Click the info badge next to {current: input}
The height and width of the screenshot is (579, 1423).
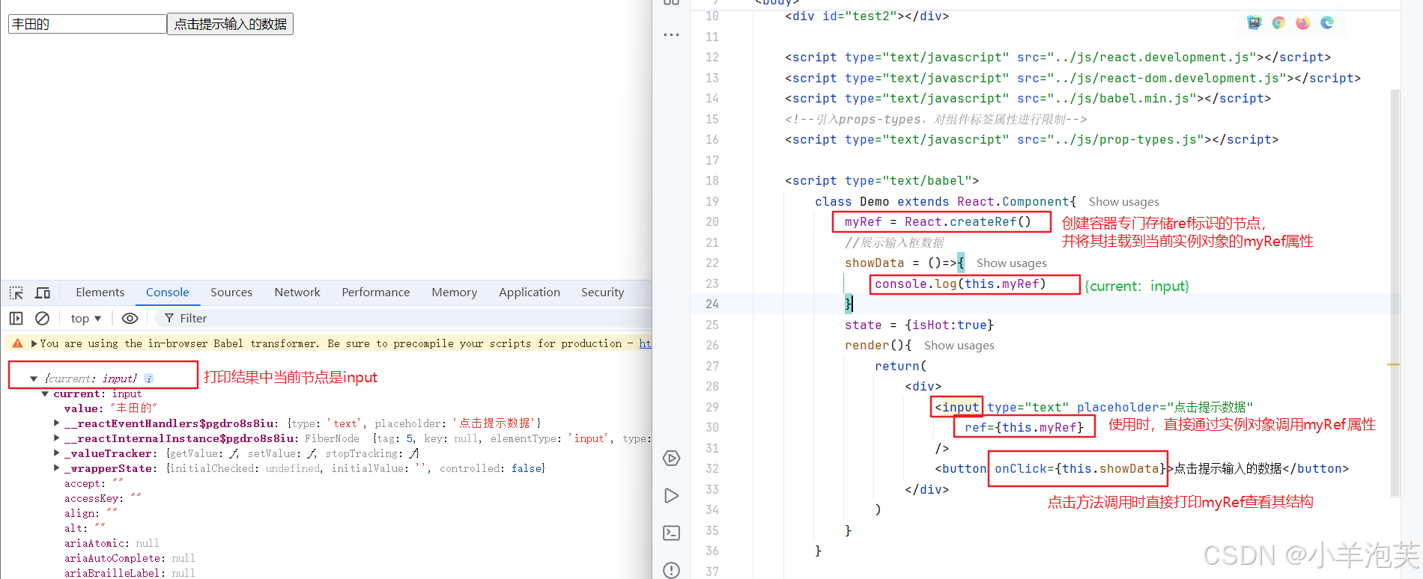coord(149,379)
